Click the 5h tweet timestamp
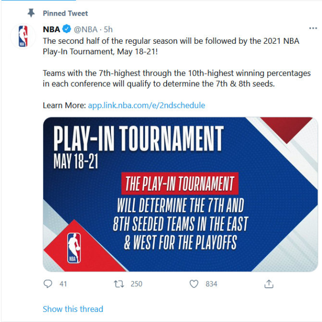Screen dimensions: 322x322 click(x=108, y=30)
